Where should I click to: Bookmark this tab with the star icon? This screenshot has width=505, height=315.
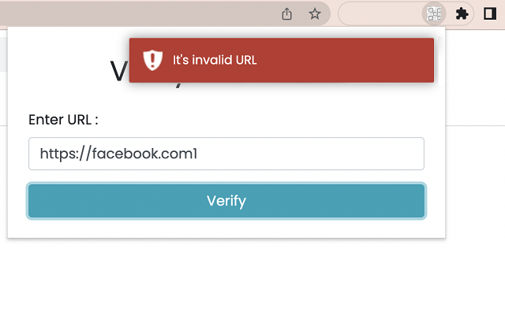315,13
